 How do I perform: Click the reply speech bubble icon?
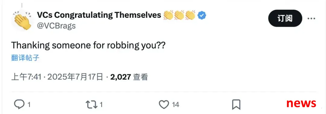click(x=19, y=104)
